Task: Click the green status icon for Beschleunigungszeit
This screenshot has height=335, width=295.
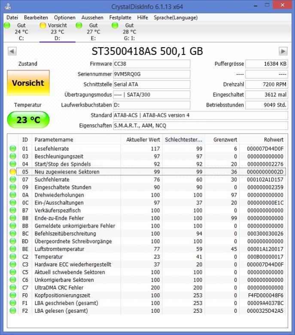Action: tap(13, 156)
